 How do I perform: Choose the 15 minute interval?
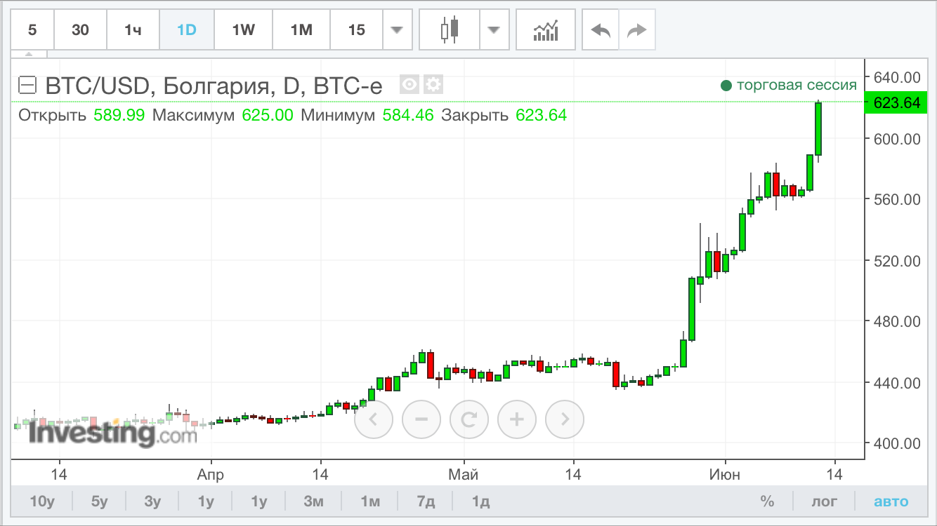[357, 29]
